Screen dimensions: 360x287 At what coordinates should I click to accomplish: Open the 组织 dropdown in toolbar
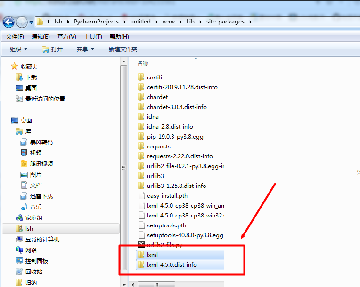18,49
